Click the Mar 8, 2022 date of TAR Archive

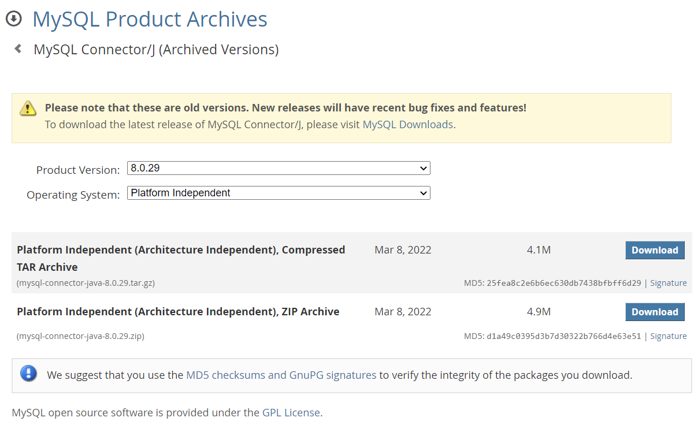coord(403,250)
